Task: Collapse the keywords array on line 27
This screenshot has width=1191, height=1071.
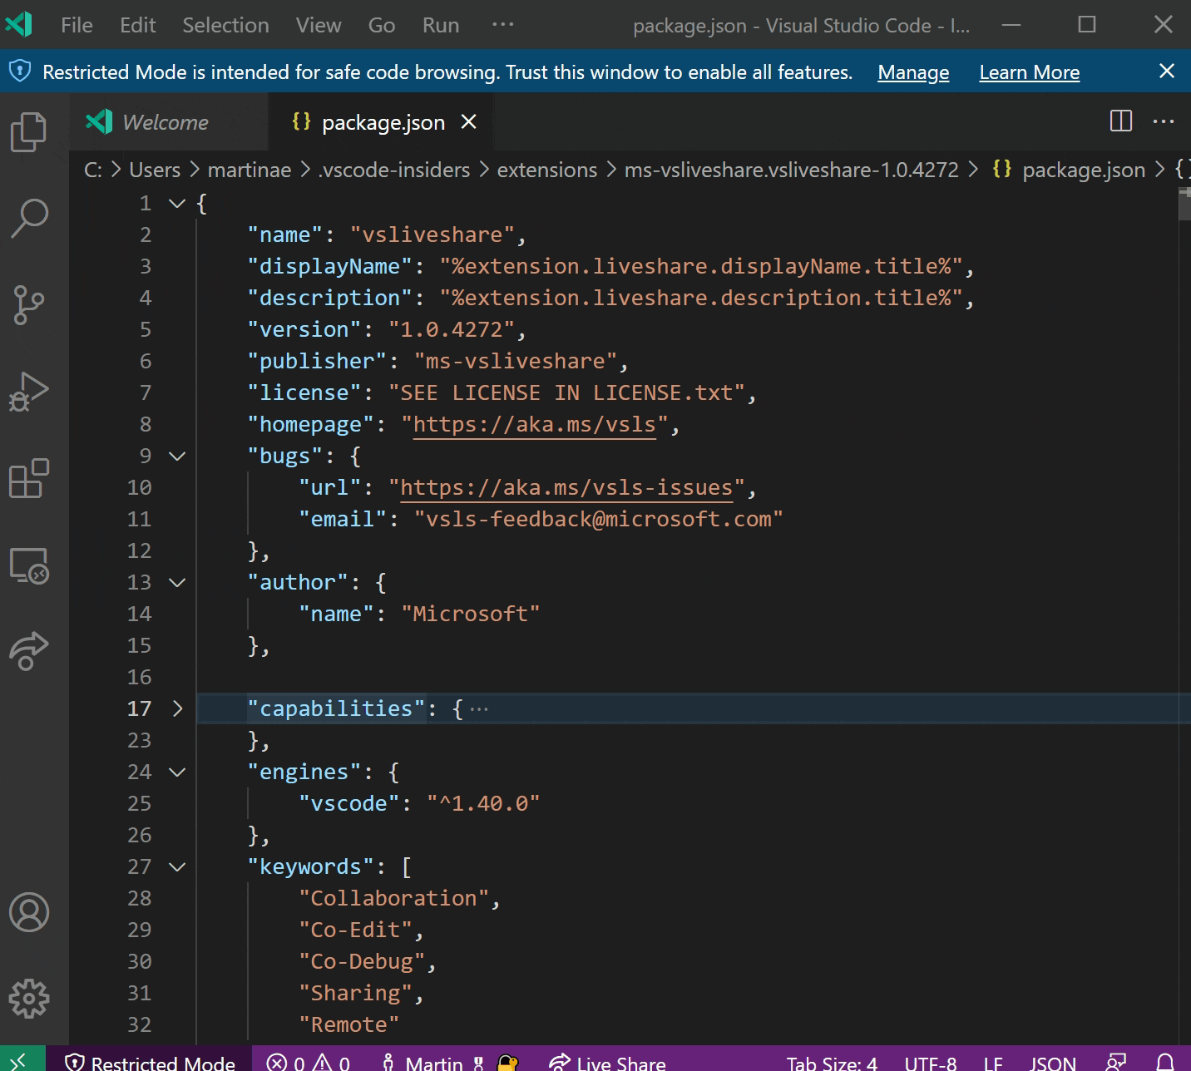Action: click(176, 866)
